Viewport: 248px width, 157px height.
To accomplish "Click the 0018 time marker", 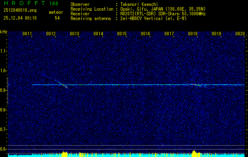I will 193,34.
